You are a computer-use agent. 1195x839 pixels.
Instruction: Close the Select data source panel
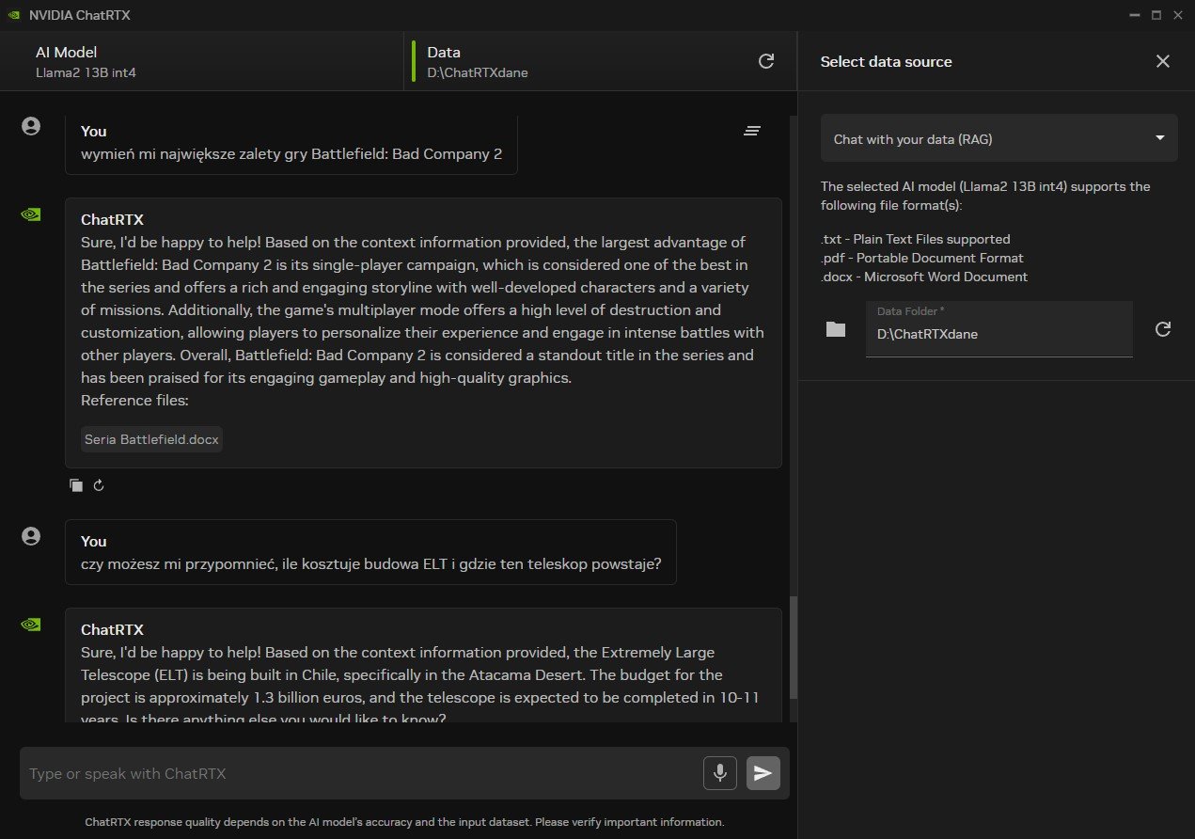[1163, 61]
